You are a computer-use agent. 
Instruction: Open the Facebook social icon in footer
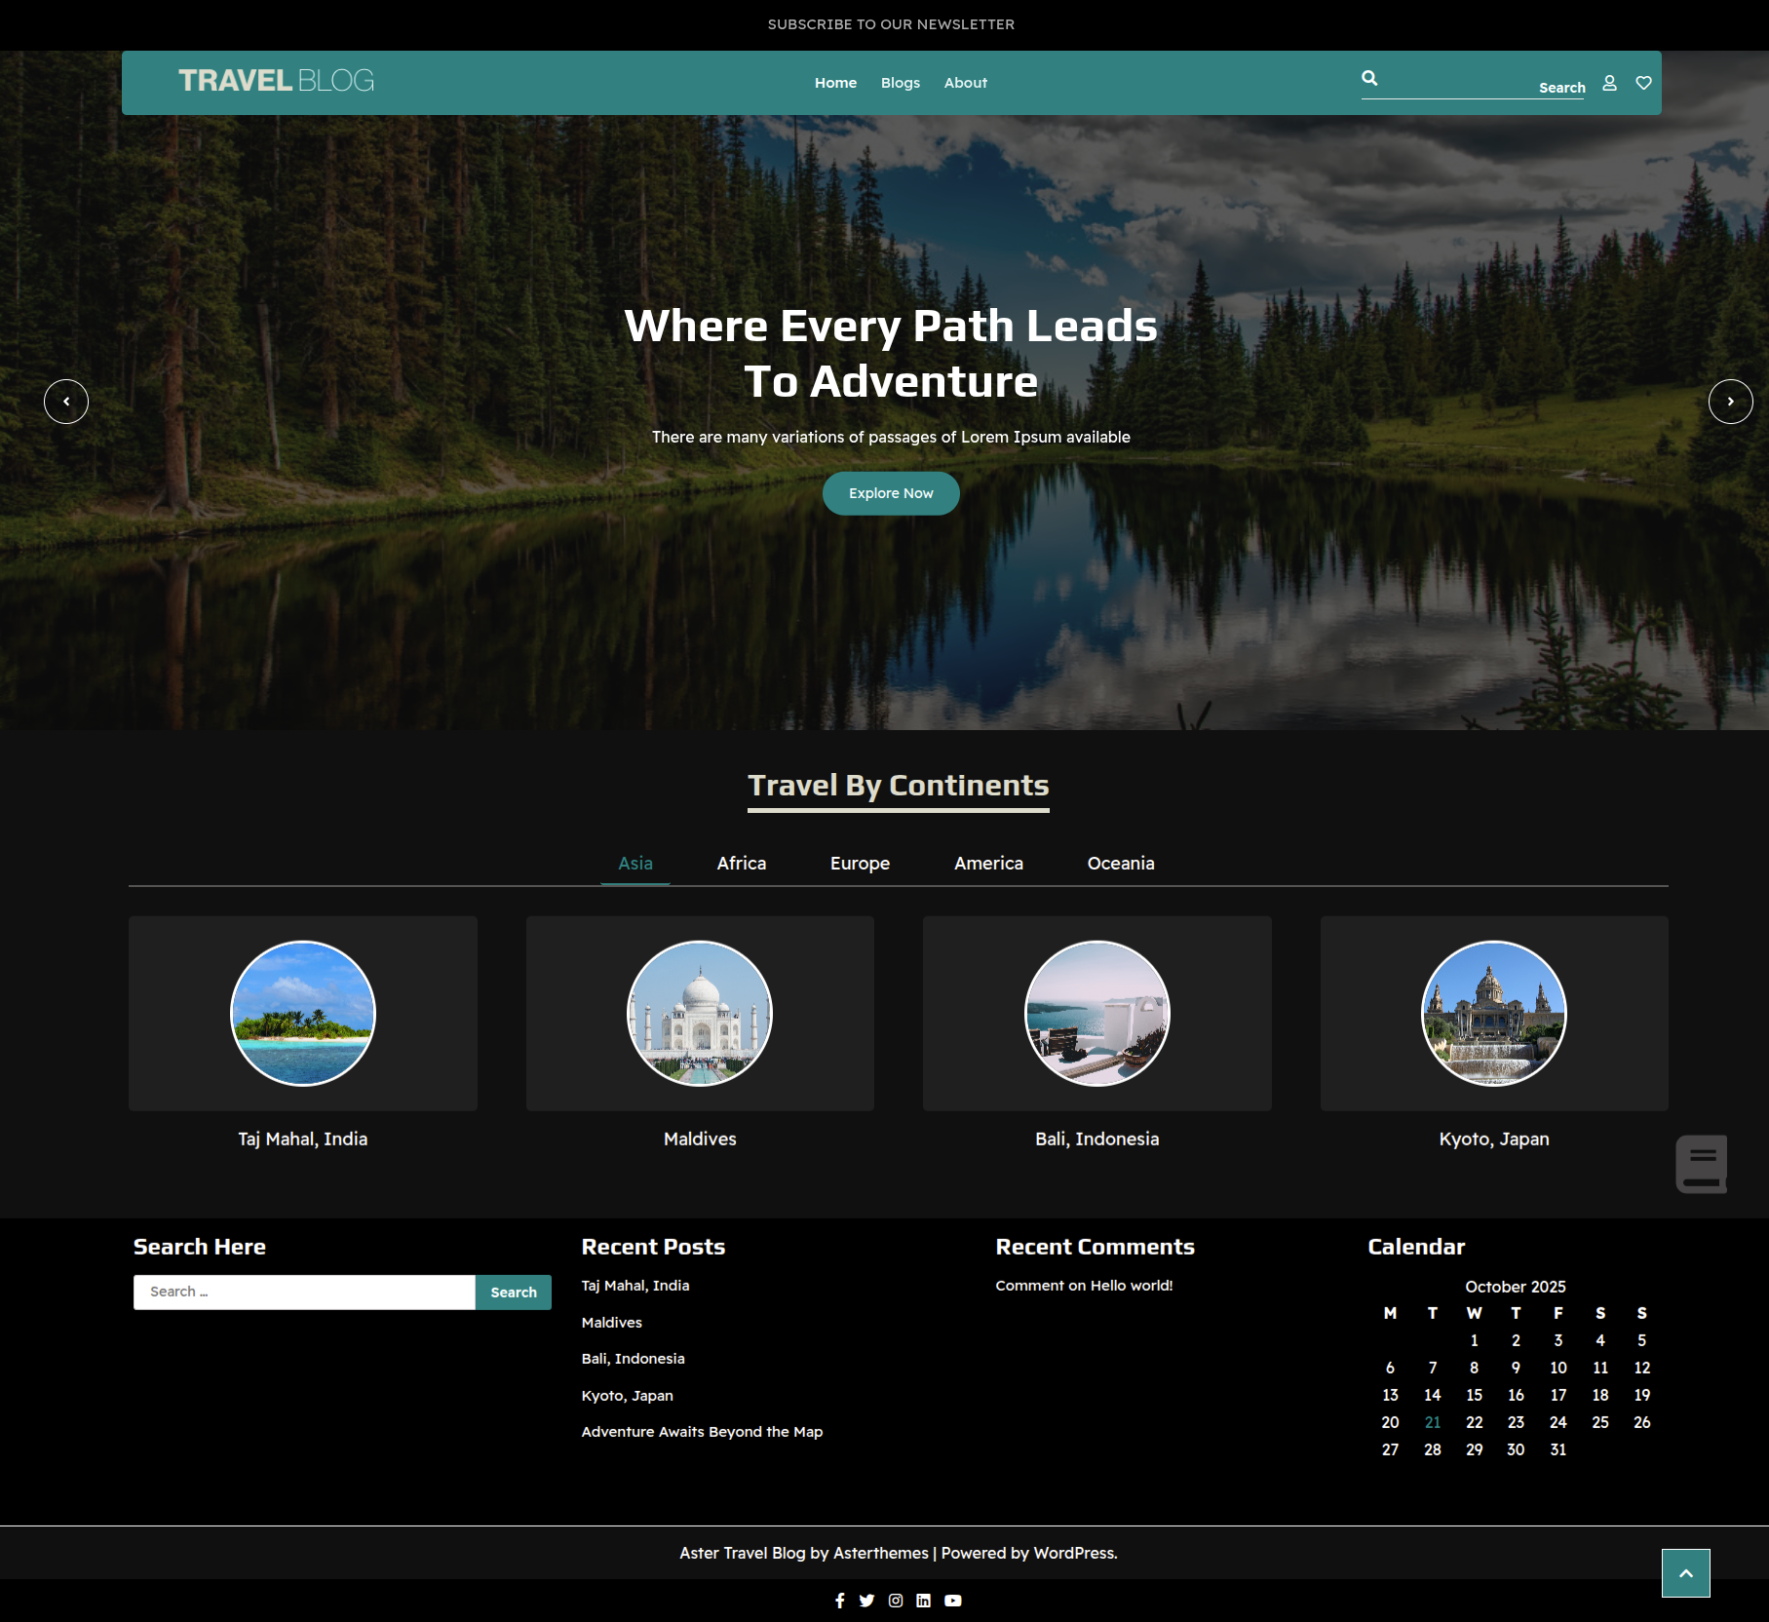click(839, 1601)
